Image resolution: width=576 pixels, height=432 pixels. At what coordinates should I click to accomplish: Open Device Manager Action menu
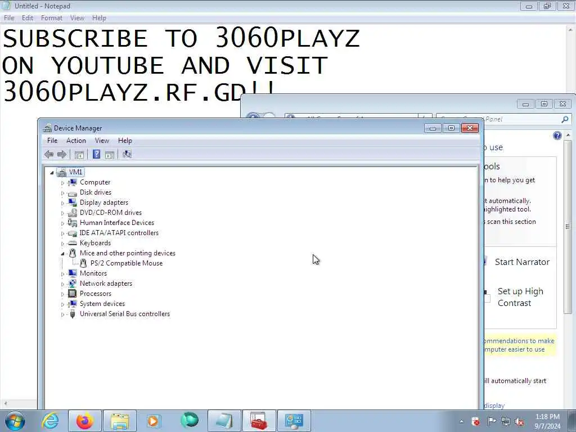pos(76,141)
